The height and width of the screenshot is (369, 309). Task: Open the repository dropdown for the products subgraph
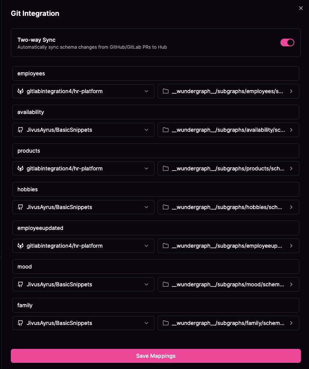(146, 168)
